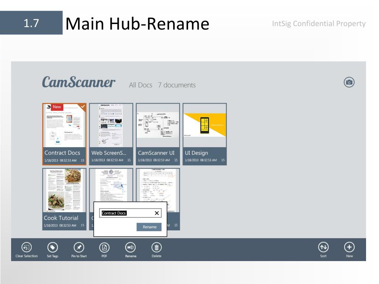Open the CamScanner UI document thumbnail
Screen dimensions: 379x284
(158, 126)
